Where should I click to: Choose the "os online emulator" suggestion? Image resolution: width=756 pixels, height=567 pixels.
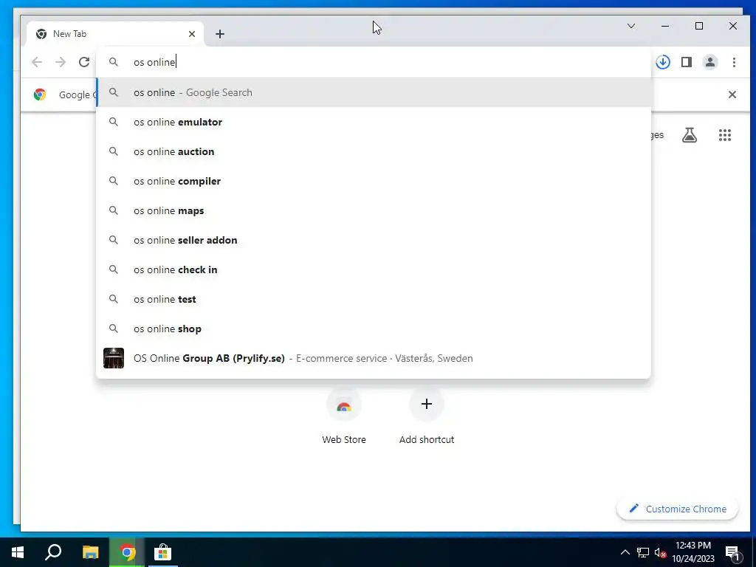(374, 122)
